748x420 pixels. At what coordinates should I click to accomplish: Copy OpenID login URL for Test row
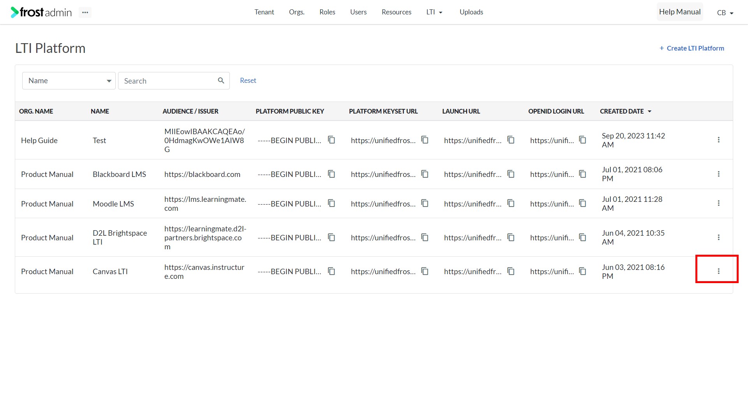tap(583, 140)
